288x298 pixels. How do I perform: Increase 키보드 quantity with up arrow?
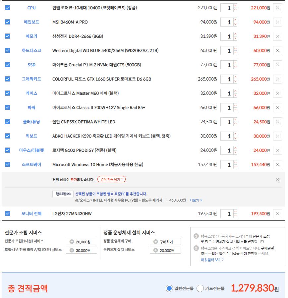[235, 134]
